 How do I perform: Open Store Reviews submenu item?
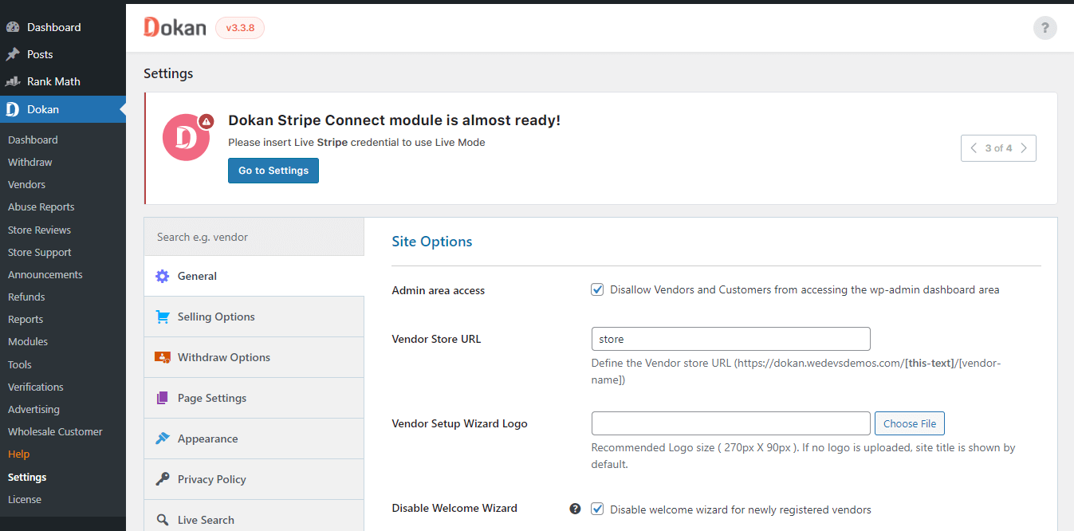tap(39, 230)
